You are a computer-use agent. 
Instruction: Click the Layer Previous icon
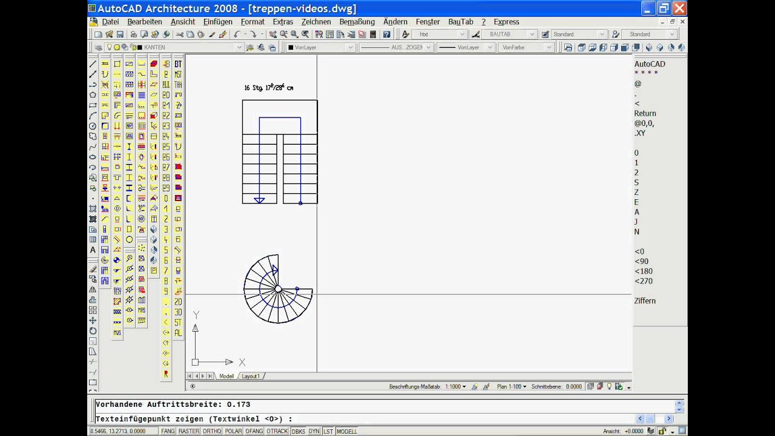click(x=261, y=47)
